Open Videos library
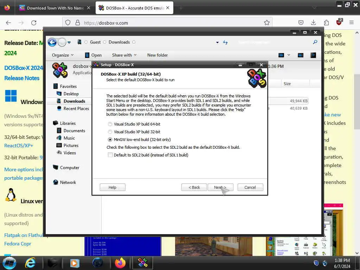The height and width of the screenshot is (270, 360). click(70, 153)
